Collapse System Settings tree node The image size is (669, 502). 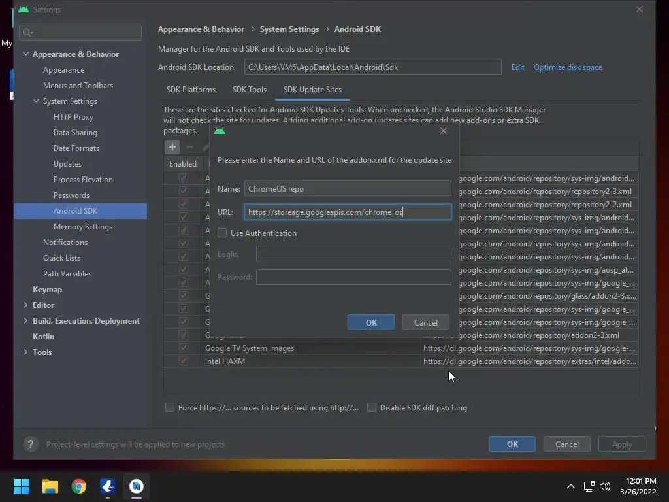[x=37, y=101]
